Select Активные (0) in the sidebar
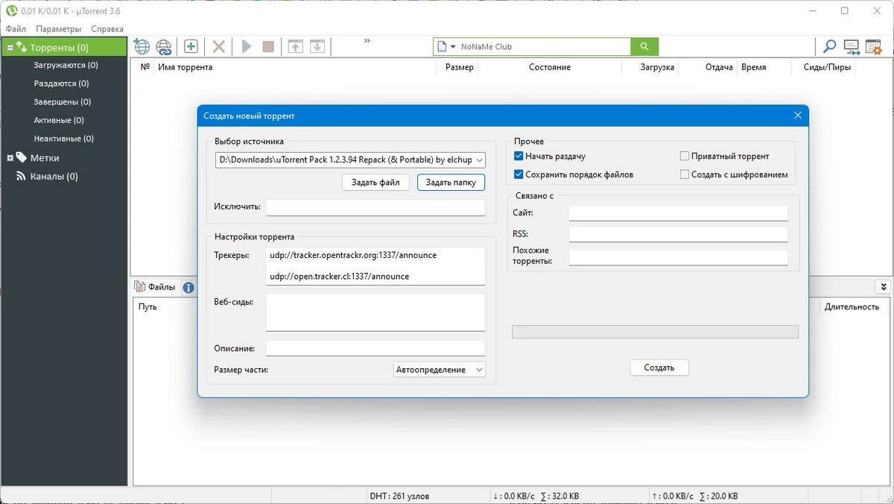This screenshot has width=894, height=504. 59,120
